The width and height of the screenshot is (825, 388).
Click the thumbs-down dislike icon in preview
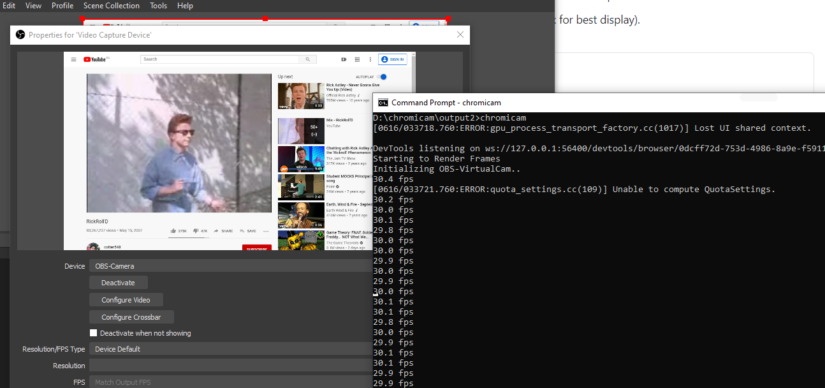(x=197, y=231)
